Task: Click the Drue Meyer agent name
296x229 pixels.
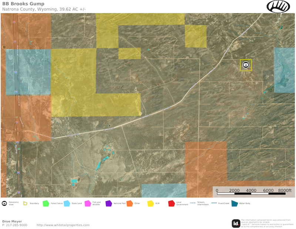Action: tap(13, 221)
